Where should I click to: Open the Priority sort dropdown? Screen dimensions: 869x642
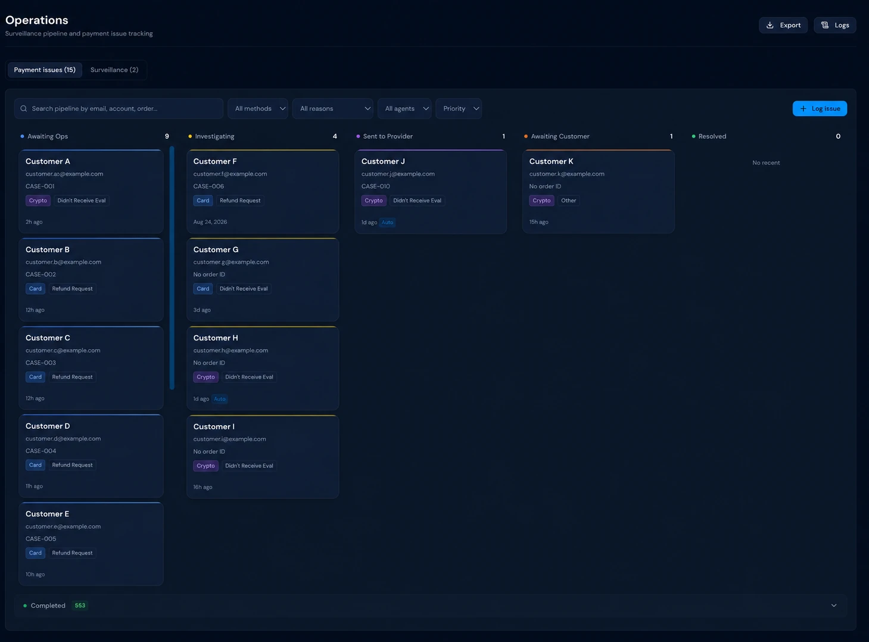point(459,108)
